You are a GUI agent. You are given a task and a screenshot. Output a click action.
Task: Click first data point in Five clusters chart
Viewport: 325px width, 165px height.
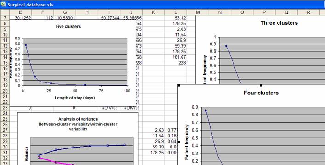(x=26, y=45)
